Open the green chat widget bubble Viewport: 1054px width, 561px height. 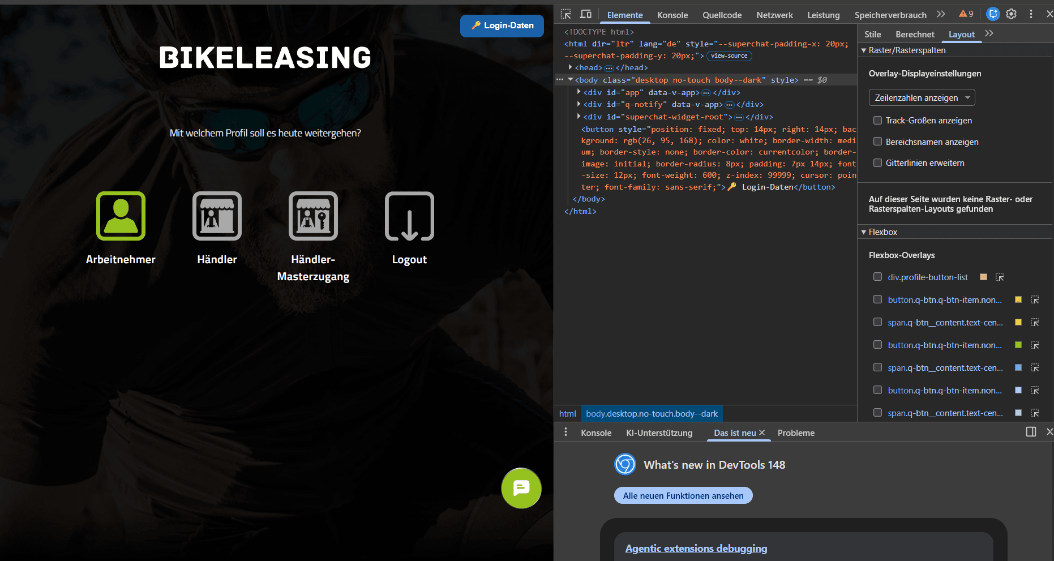tap(521, 488)
